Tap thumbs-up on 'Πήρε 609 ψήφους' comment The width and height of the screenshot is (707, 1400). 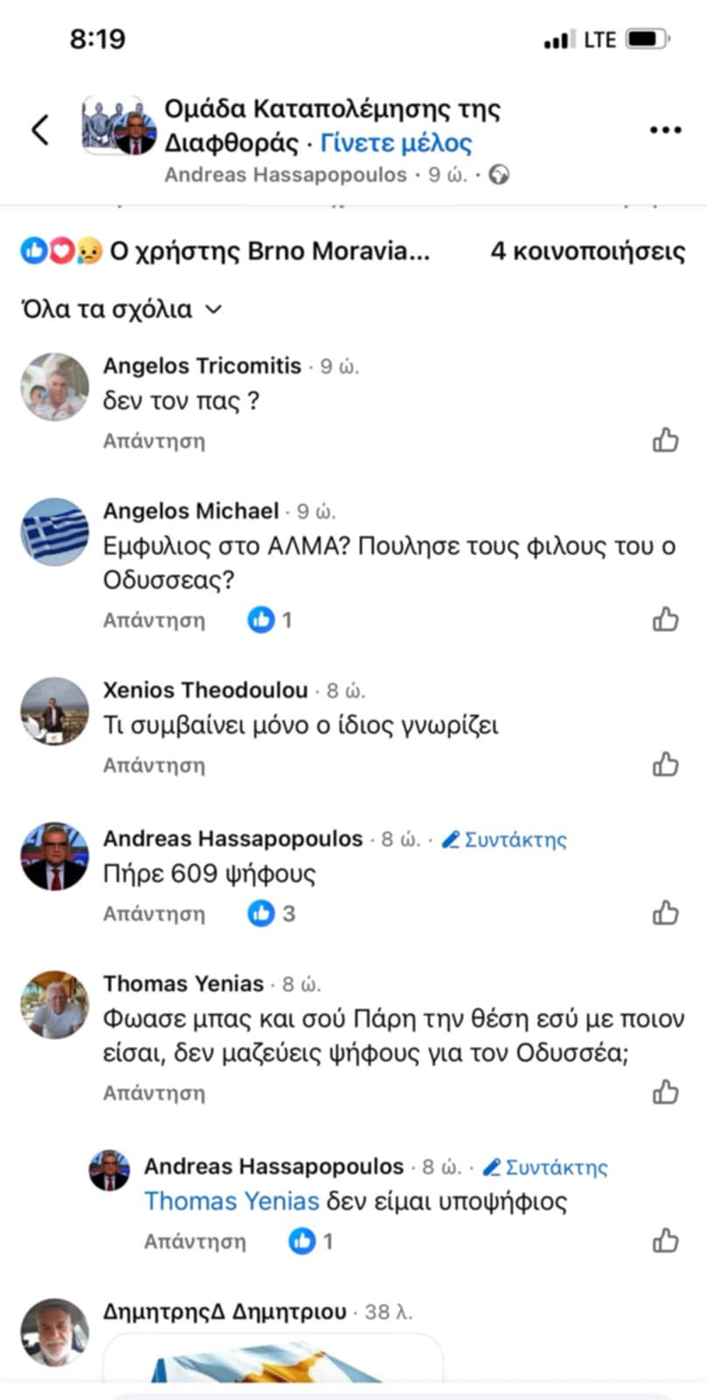pyautogui.click(x=666, y=913)
